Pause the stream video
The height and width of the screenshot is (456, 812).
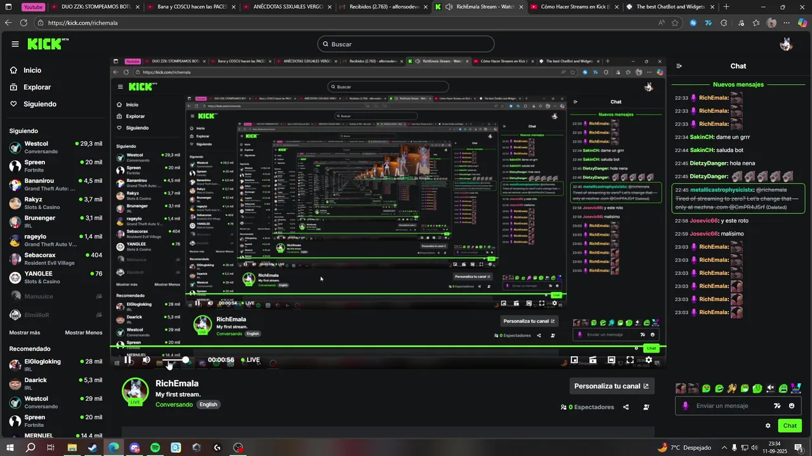pyautogui.click(x=128, y=360)
